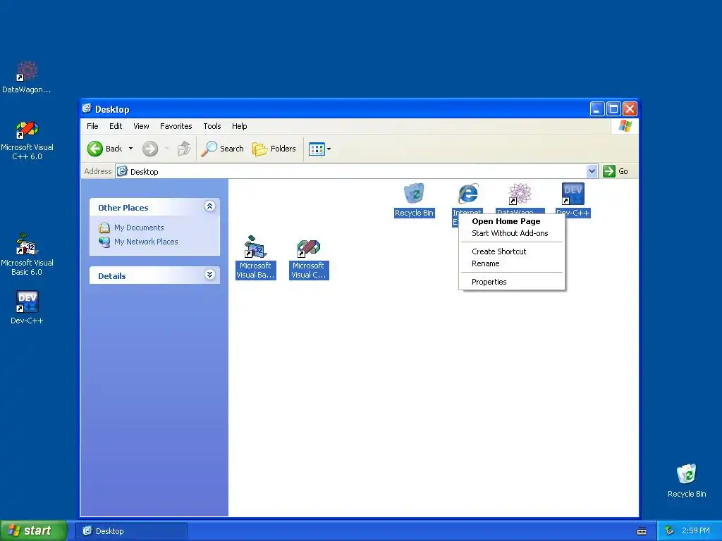Open the Tools menu
This screenshot has height=541, width=722.
pyautogui.click(x=212, y=126)
